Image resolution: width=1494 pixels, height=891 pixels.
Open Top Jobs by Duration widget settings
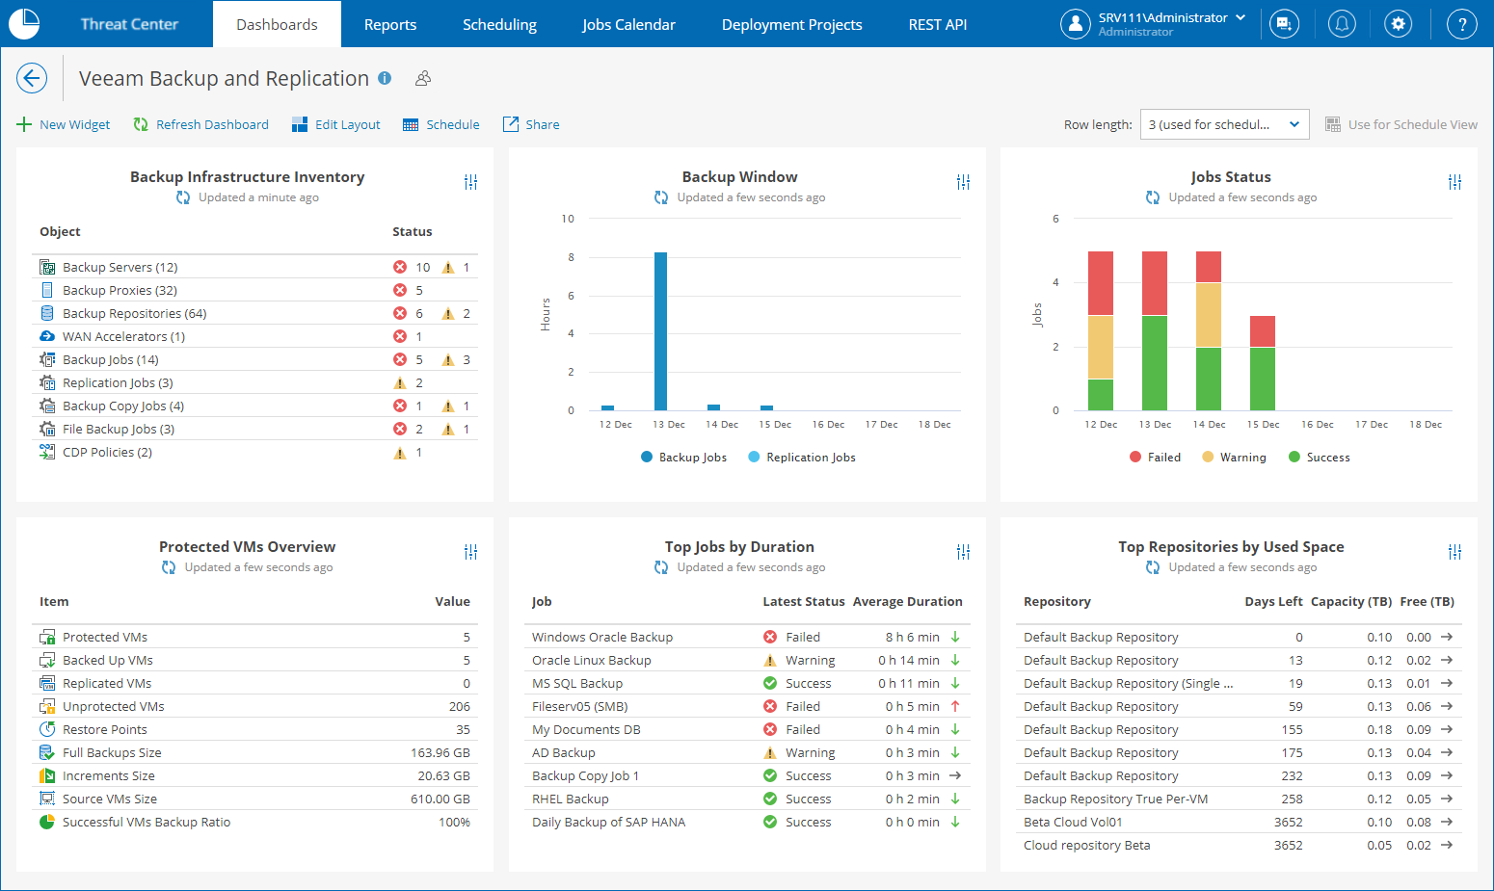coord(963,552)
